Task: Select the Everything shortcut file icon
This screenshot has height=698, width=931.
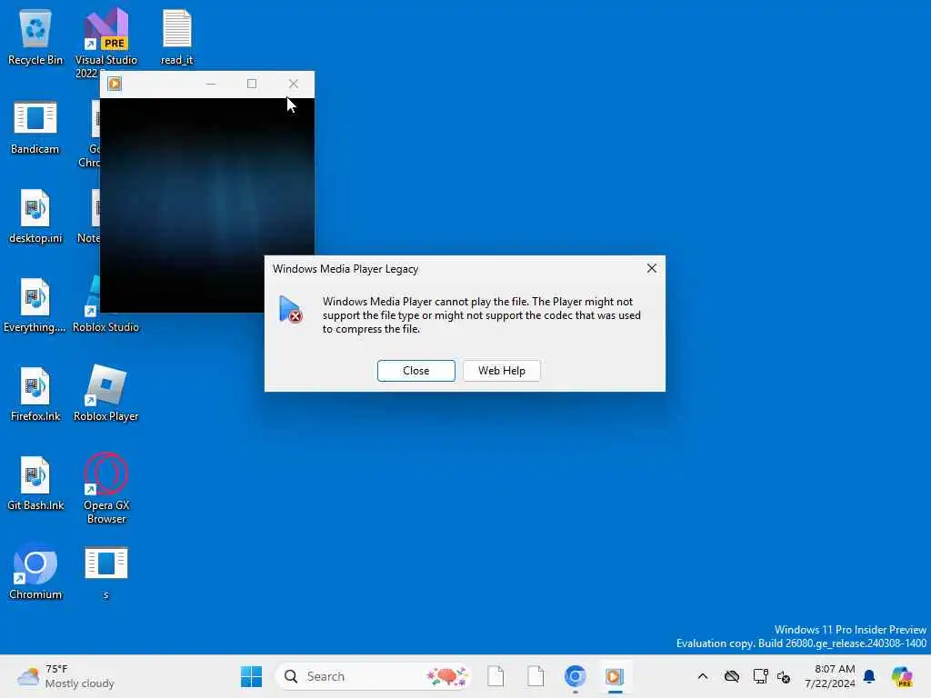Action: point(35,304)
